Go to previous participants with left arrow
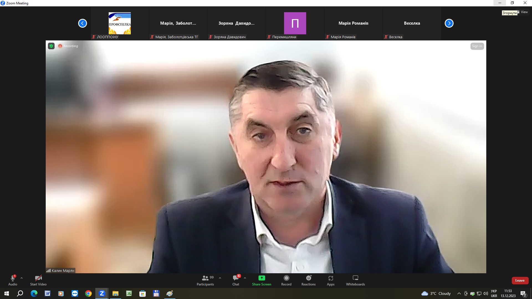Screen dimensions: 532x299 [x=83, y=23]
